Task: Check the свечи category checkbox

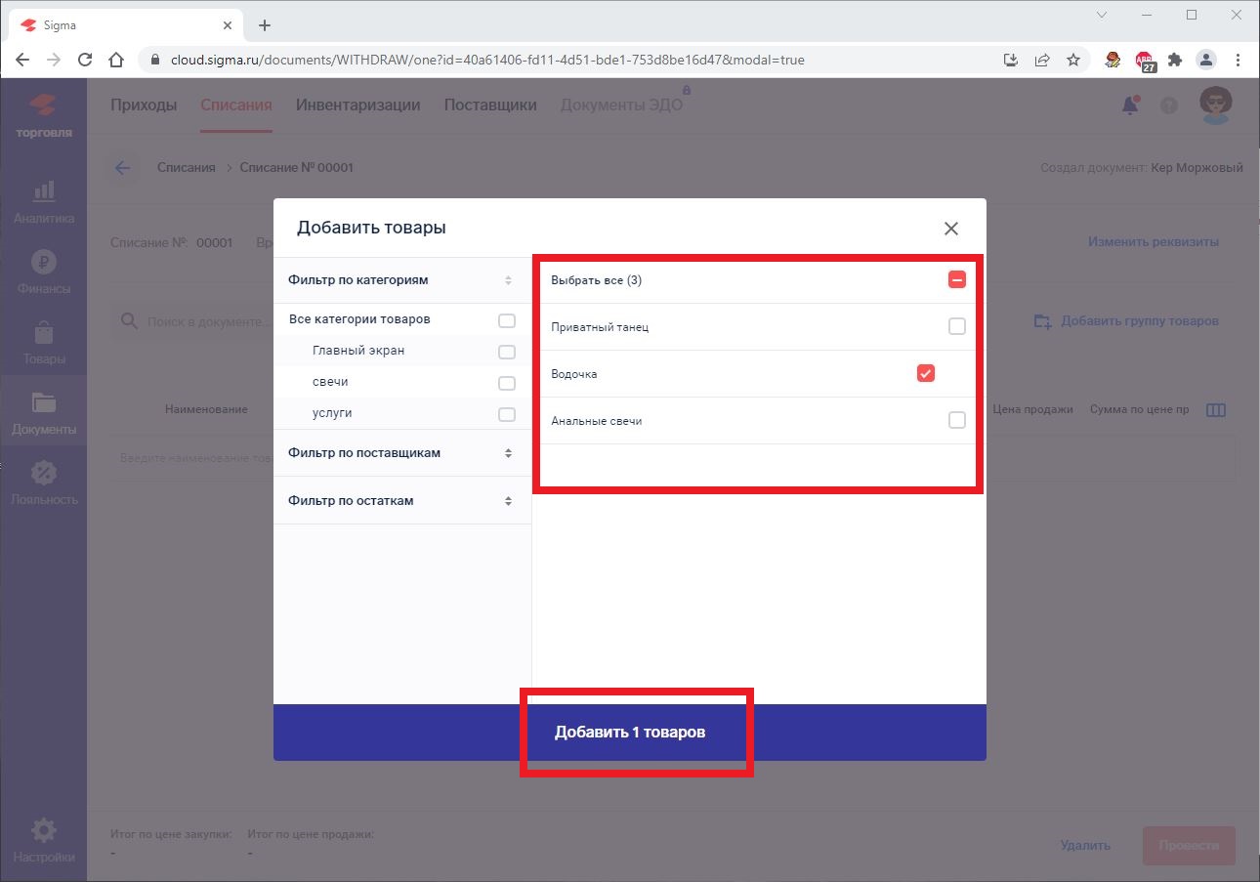Action: [506, 383]
